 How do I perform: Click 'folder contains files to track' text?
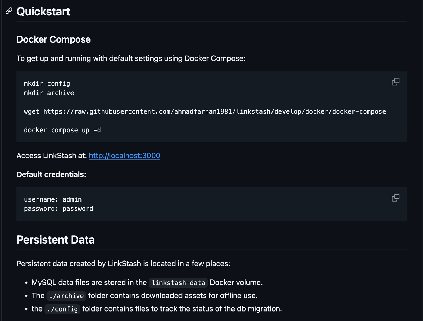(x=182, y=309)
